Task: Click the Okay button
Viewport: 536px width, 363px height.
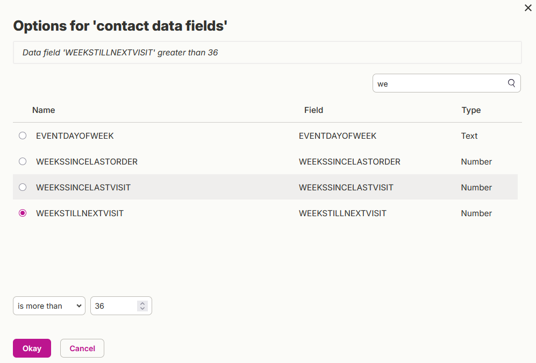Action: click(32, 348)
